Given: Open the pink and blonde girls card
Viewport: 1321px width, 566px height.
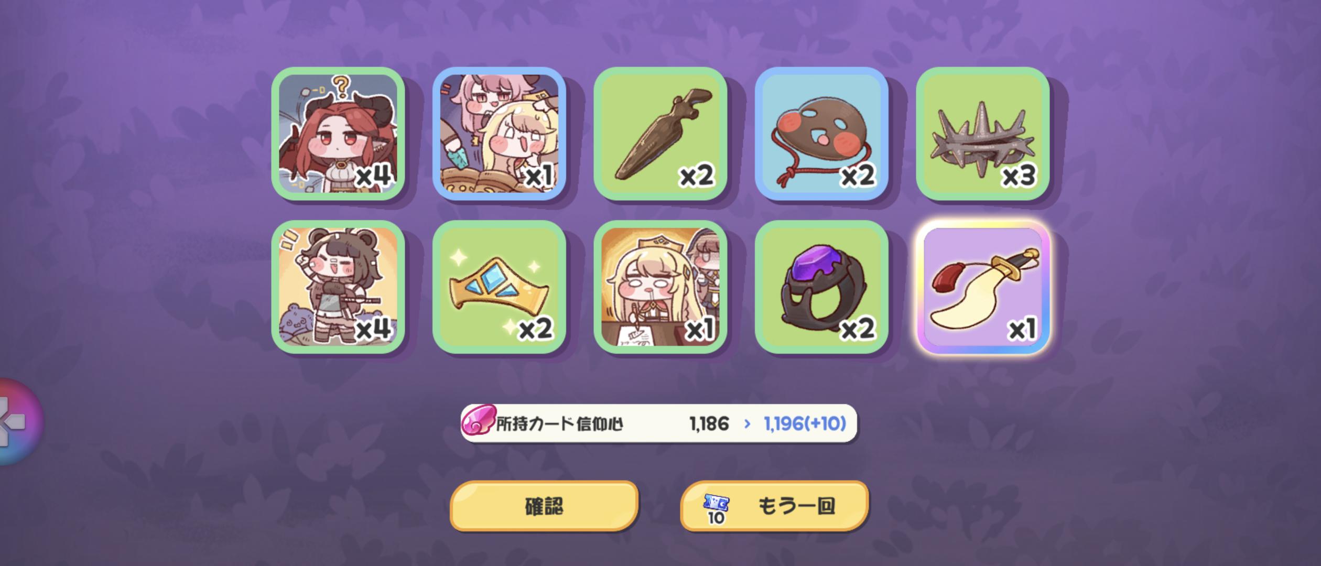Looking at the screenshot, I should (499, 133).
